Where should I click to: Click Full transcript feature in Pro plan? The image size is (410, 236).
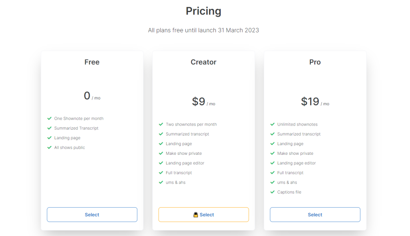pos(290,173)
